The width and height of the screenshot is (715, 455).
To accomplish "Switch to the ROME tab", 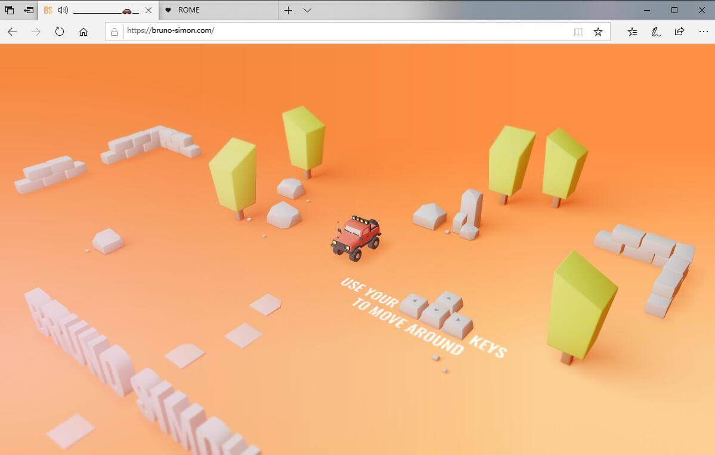I will coord(218,10).
